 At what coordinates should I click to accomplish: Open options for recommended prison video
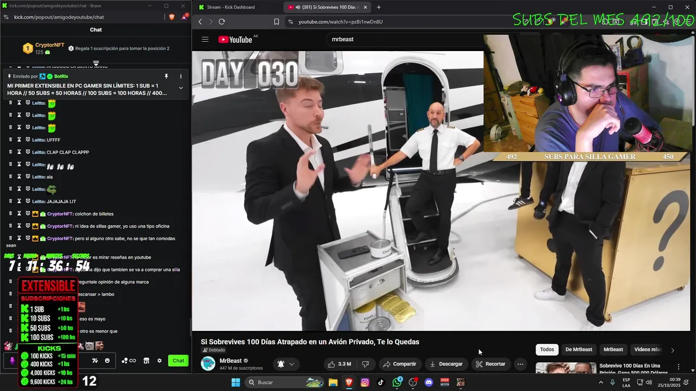(678, 367)
